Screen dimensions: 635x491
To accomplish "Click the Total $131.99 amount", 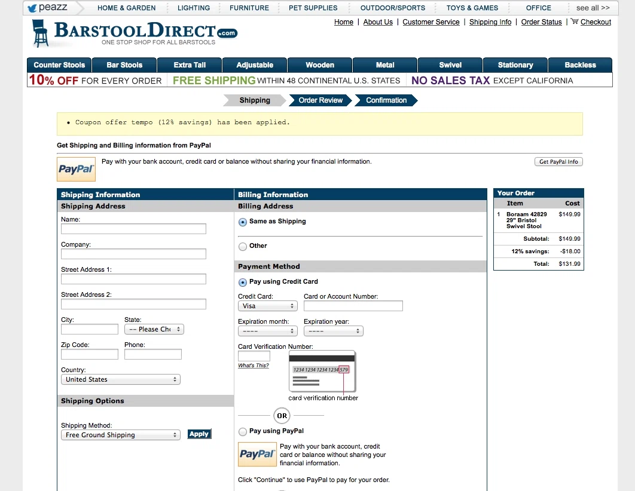I will pyautogui.click(x=569, y=263).
